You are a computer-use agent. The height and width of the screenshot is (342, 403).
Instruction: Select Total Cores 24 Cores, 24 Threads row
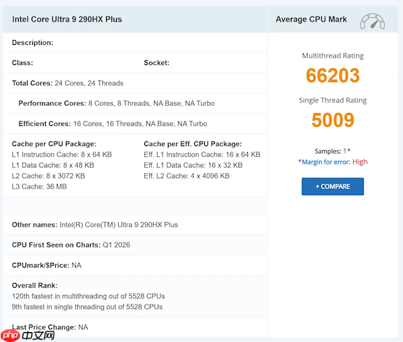click(135, 83)
